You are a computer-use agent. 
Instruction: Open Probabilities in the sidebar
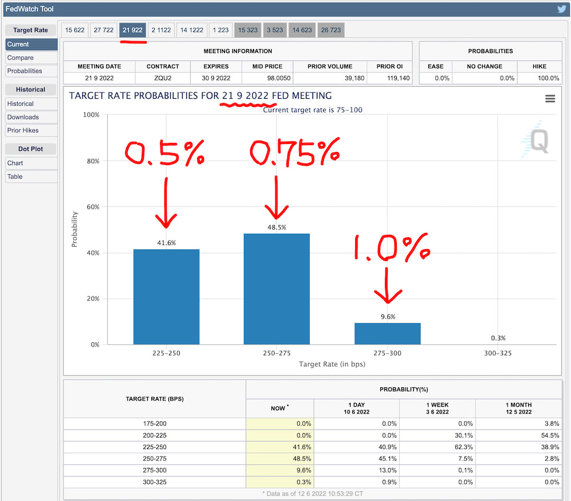(31, 71)
